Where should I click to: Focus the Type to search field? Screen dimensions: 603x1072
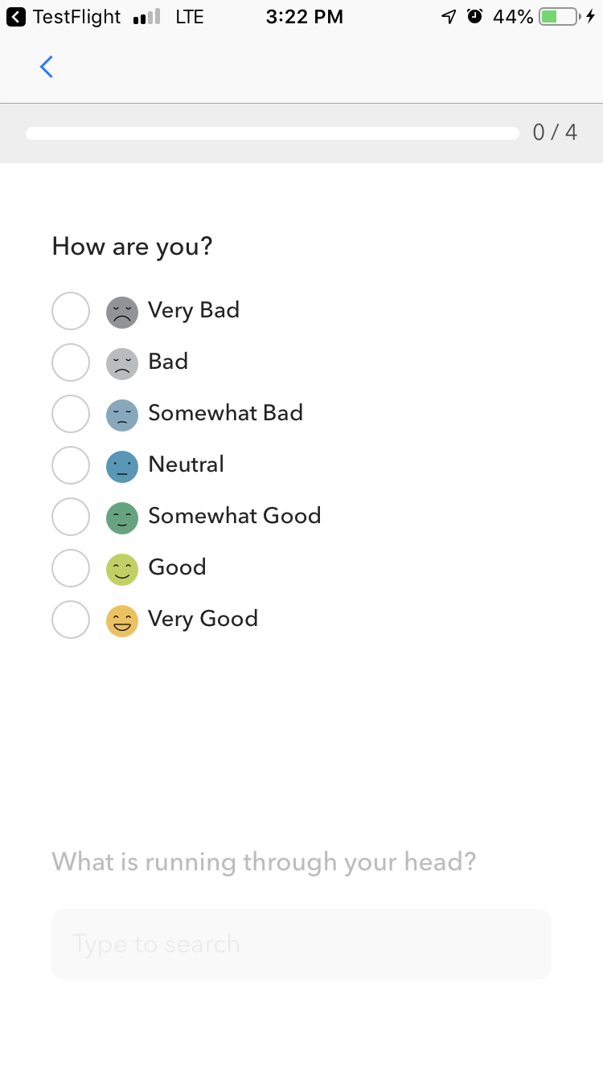click(x=301, y=944)
